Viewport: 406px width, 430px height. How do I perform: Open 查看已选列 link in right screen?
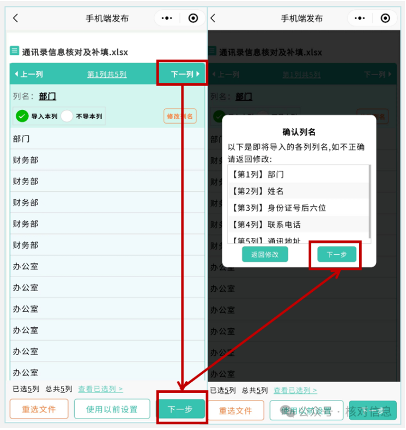click(295, 390)
